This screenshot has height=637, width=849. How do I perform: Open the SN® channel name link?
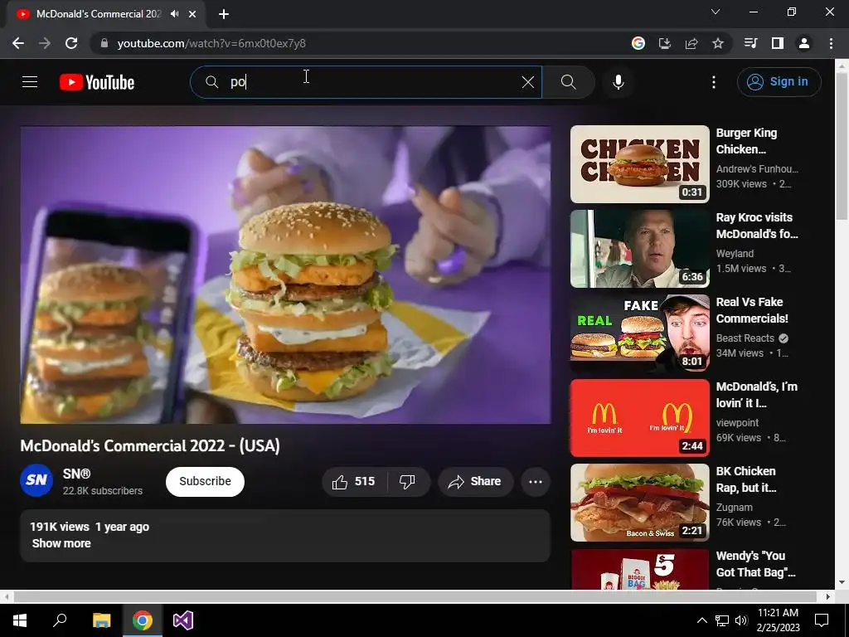[x=77, y=474]
